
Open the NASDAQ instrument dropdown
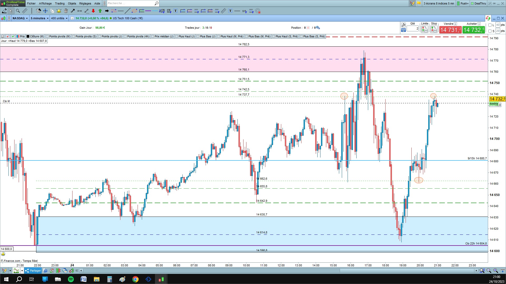[x=20, y=18]
